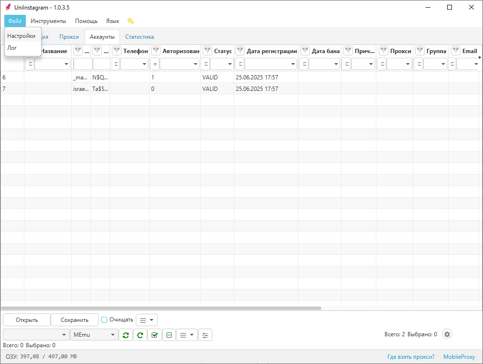Open the sliders settings icon in bottom toolbar

point(205,335)
